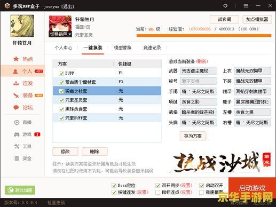Click the chat bubble icon beside 论坛

pos(16,107)
